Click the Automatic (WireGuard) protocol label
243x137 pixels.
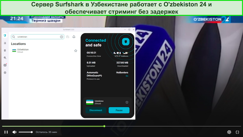point(94,74)
